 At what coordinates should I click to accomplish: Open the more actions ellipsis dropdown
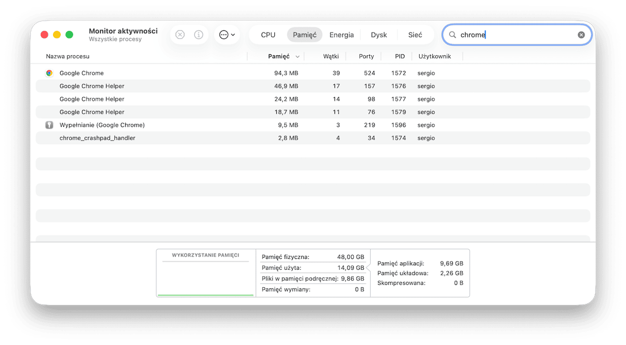227,35
